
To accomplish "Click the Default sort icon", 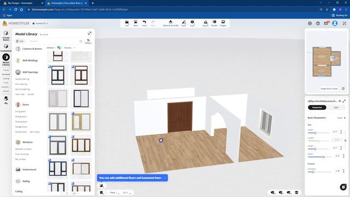I will [x=88, y=41].
